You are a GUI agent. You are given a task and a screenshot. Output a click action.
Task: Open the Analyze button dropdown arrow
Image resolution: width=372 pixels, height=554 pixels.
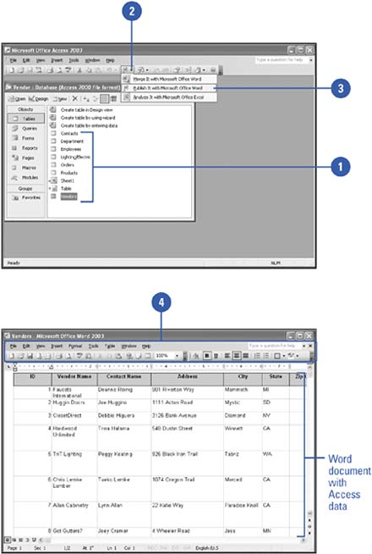[147, 70]
